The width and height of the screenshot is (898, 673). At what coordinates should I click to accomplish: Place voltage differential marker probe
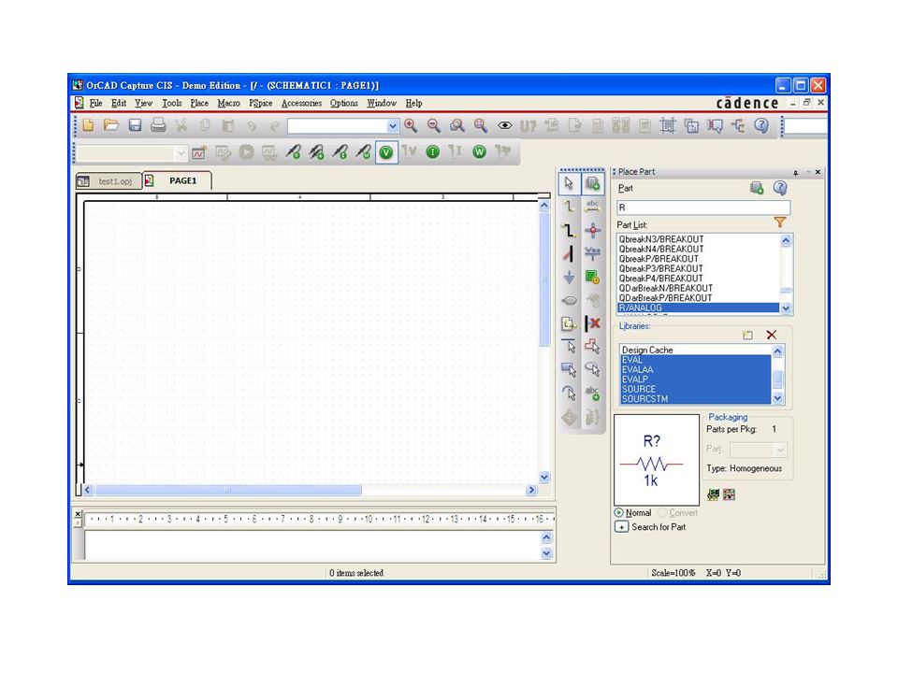click(x=317, y=152)
